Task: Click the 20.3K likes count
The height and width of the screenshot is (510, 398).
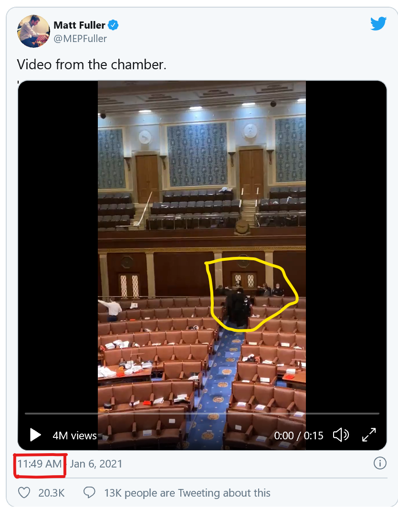Action: pos(52,493)
